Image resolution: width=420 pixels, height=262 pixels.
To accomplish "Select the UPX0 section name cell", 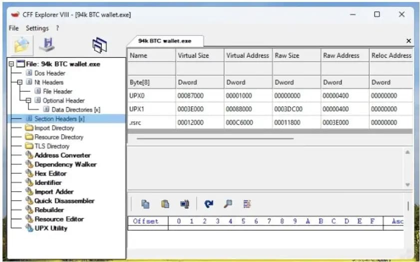I will point(152,96).
